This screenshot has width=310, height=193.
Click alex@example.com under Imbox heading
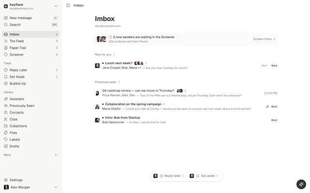[108, 26]
